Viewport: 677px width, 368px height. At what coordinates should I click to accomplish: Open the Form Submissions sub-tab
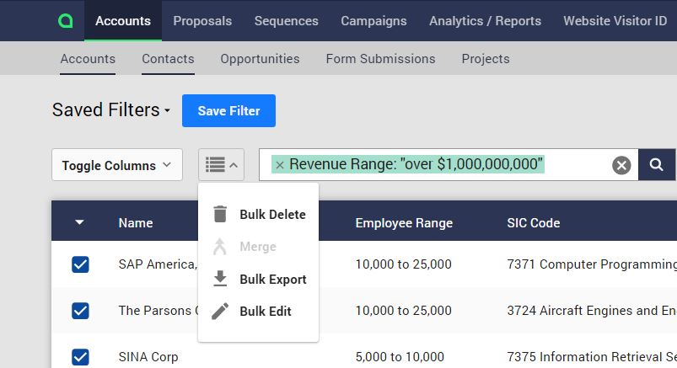[x=381, y=59]
